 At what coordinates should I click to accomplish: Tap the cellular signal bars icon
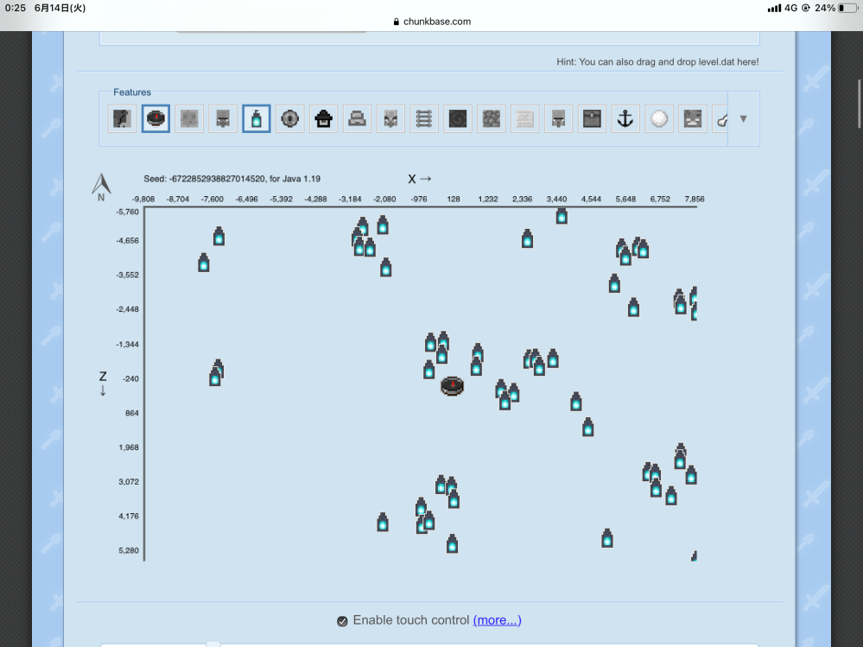pyautogui.click(x=774, y=8)
